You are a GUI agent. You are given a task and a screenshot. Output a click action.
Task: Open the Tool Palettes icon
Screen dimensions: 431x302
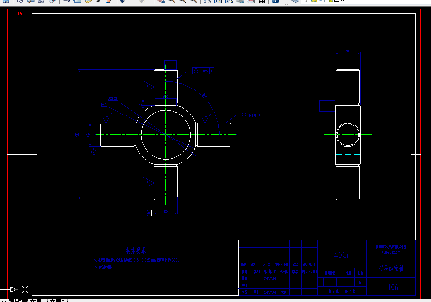tap(229, 1)
